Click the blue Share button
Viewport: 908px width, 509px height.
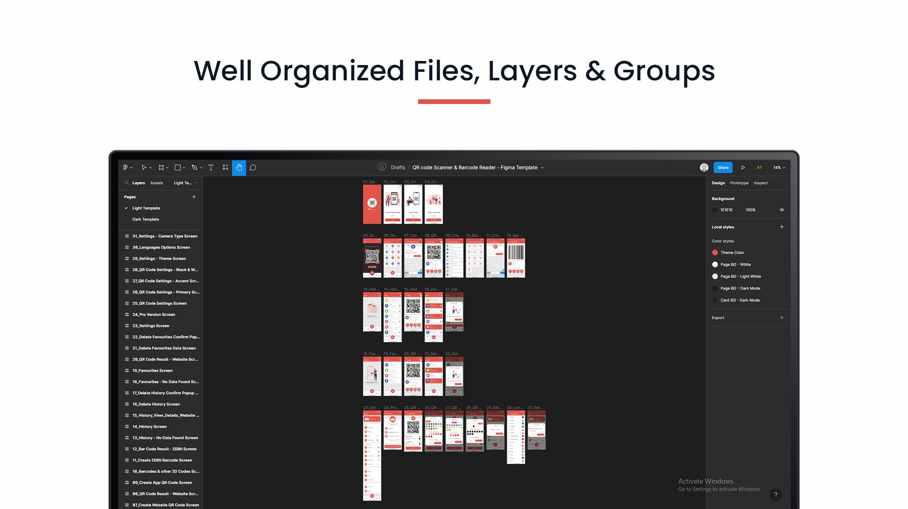click(723, 167)
